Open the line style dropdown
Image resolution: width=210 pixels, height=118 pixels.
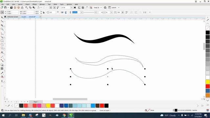95,12
